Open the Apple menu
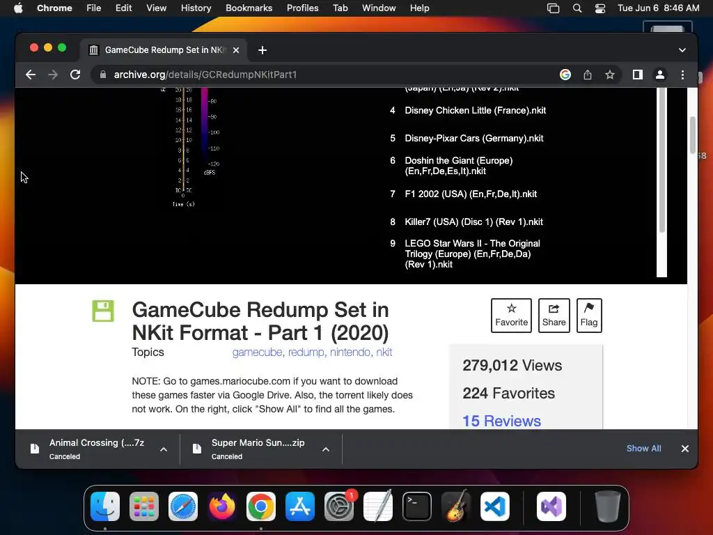Screen dimensions: 713x535 [18, 8]
